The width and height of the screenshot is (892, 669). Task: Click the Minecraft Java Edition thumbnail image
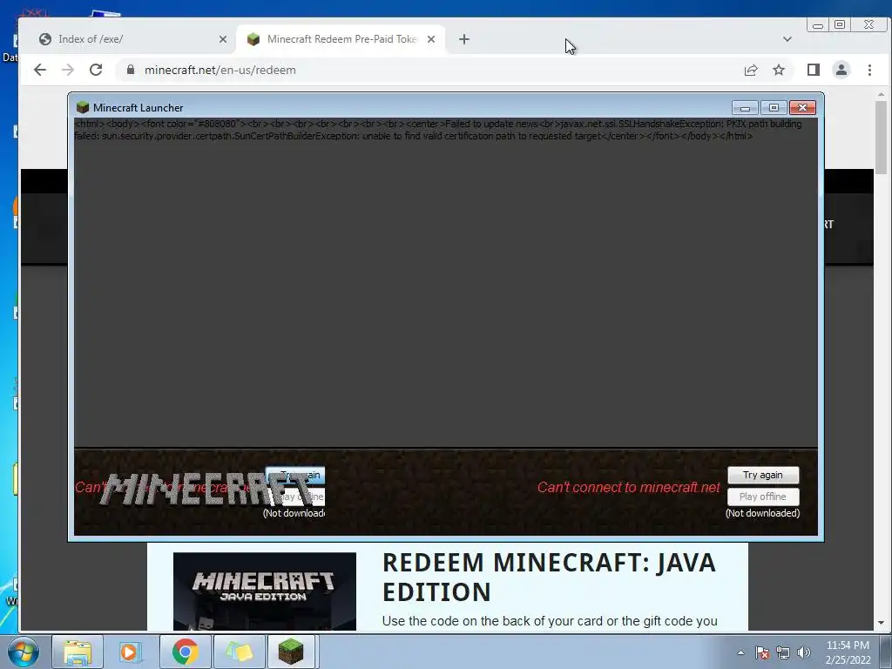(265, 591)
